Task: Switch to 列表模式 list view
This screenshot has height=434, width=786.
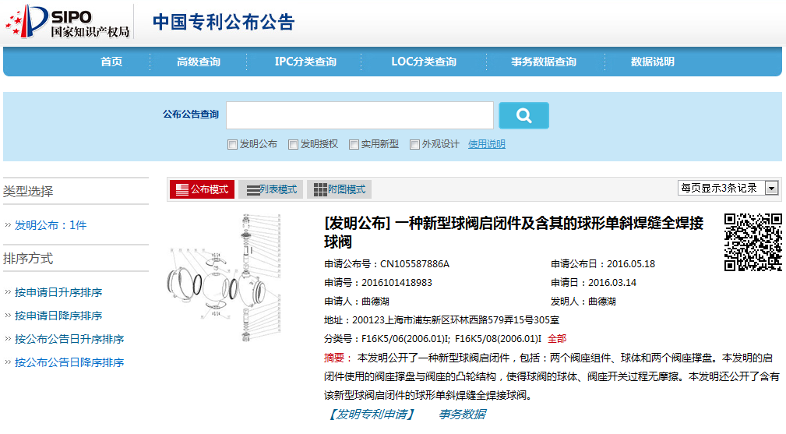Action: click(271, 189)
